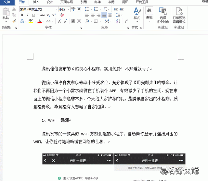The width and height of the screenshot is (208, 181).
Task: Decrease font size with shrink button
Action: coord(66,21)
